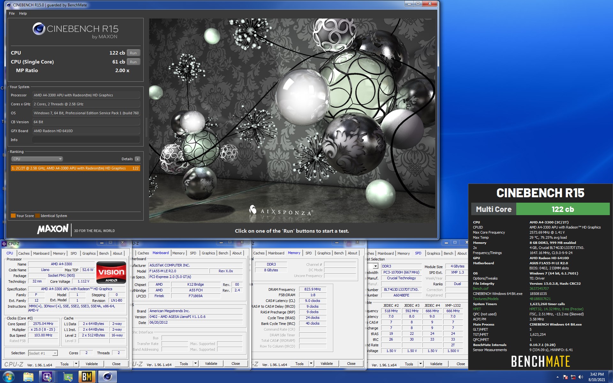Click the 'BLT4G3D1337DT1TX0.' part number field
Image resolution: width=613 pixels, height=383 pixels.
pos(401,289)
